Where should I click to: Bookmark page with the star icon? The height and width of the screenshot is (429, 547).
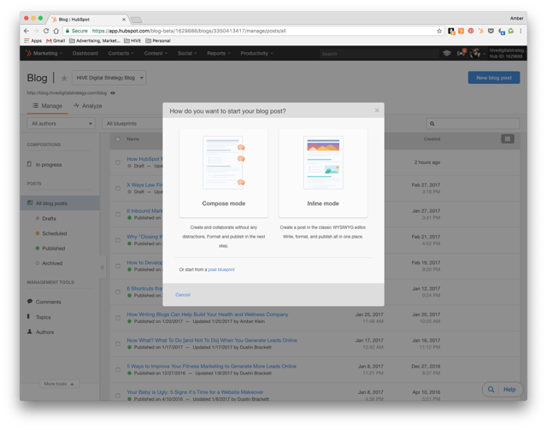point(439,31)
